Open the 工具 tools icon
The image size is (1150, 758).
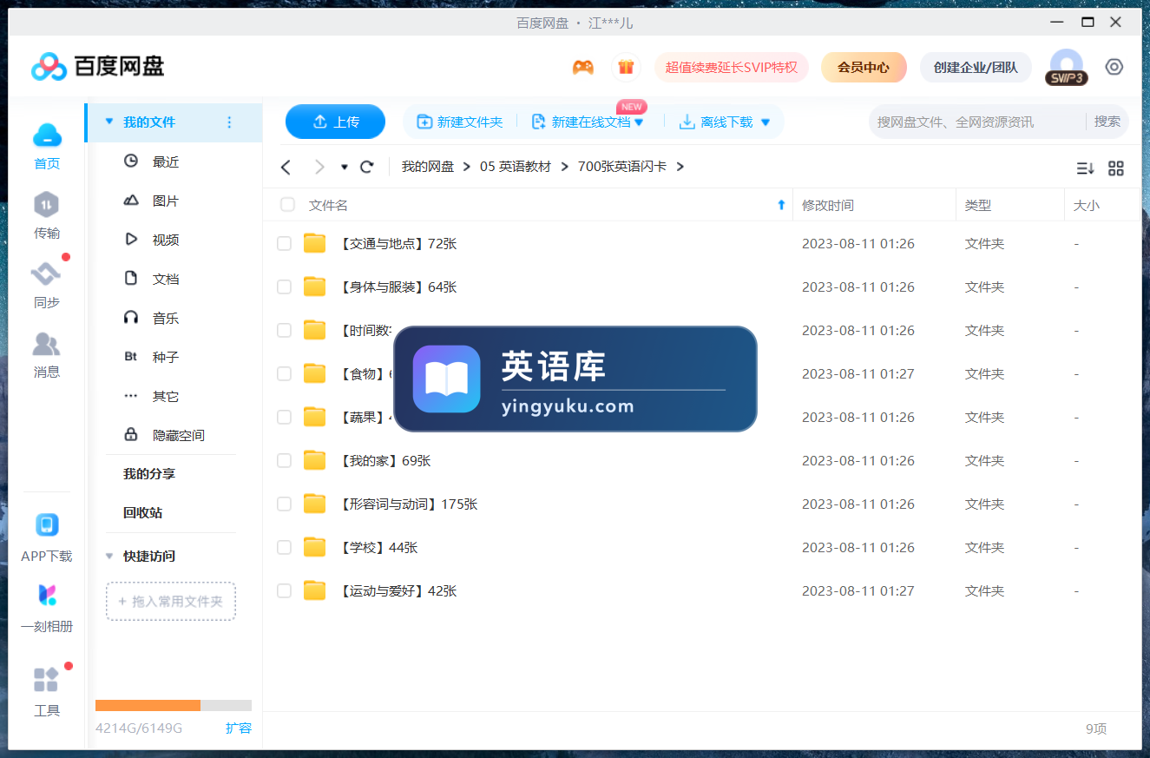point(47,680)
